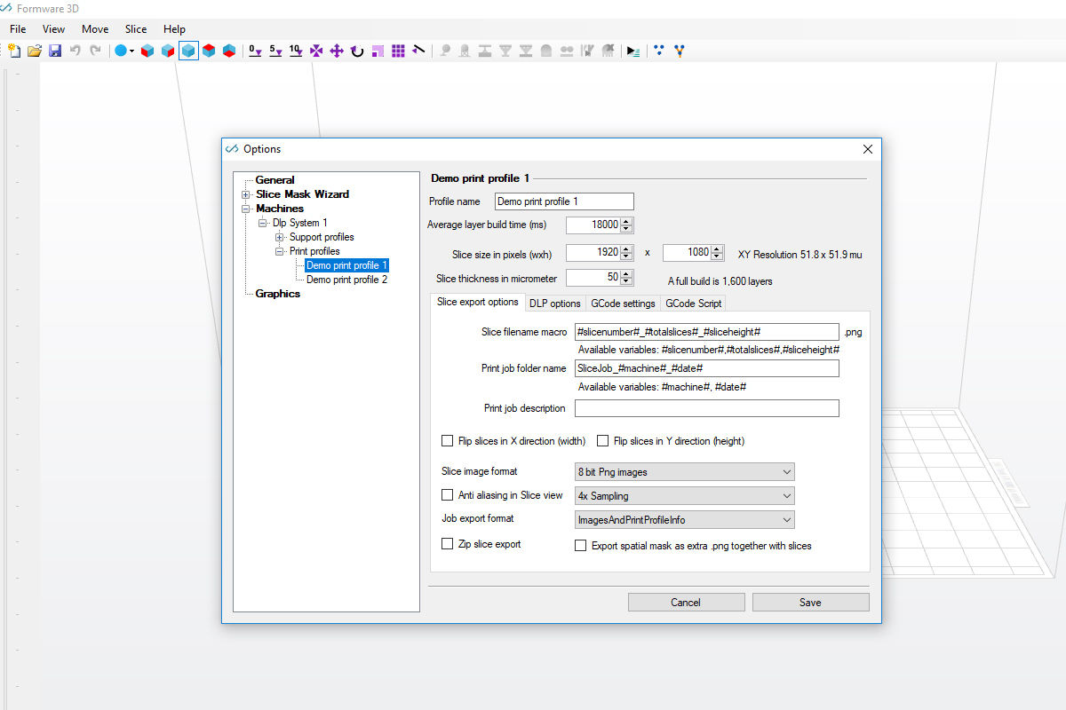1066x710 pixels.
Task: Activate the rotate tool icon
Action: (357, 51)
